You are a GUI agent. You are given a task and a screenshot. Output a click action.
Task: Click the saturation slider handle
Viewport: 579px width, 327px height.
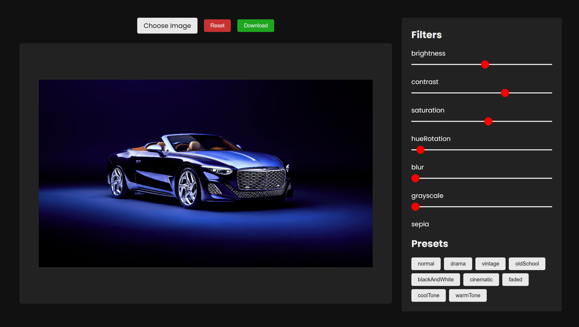488,121
